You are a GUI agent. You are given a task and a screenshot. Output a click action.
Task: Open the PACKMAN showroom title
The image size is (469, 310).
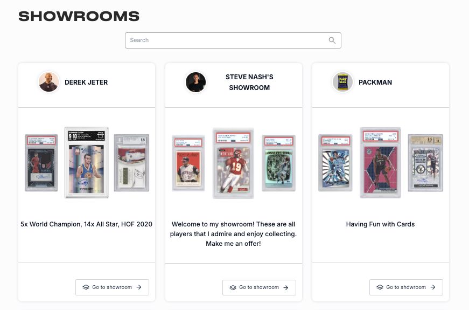coord(375,82)
